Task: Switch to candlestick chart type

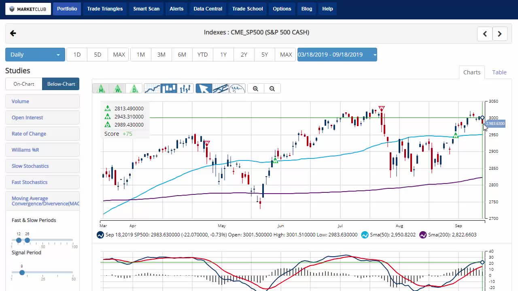Action: [x=169, y=89]
